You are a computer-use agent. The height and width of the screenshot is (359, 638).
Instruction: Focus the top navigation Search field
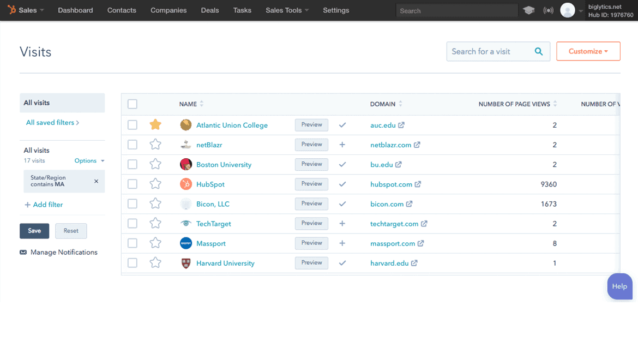tap(457, 10)
